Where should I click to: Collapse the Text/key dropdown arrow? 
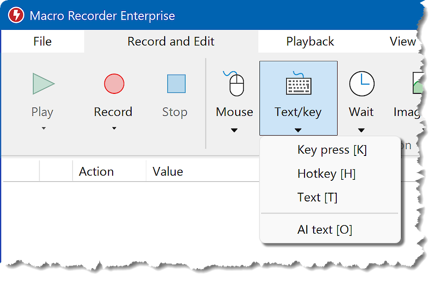(298, 131)
